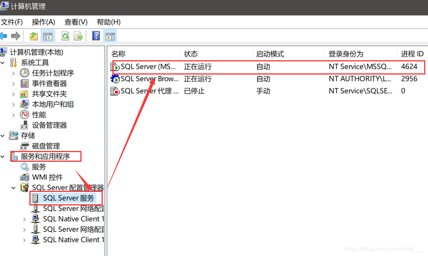Select the SQL Server 服务 tree item
This screenshot has width=428, height=256.
pos(68,198)
